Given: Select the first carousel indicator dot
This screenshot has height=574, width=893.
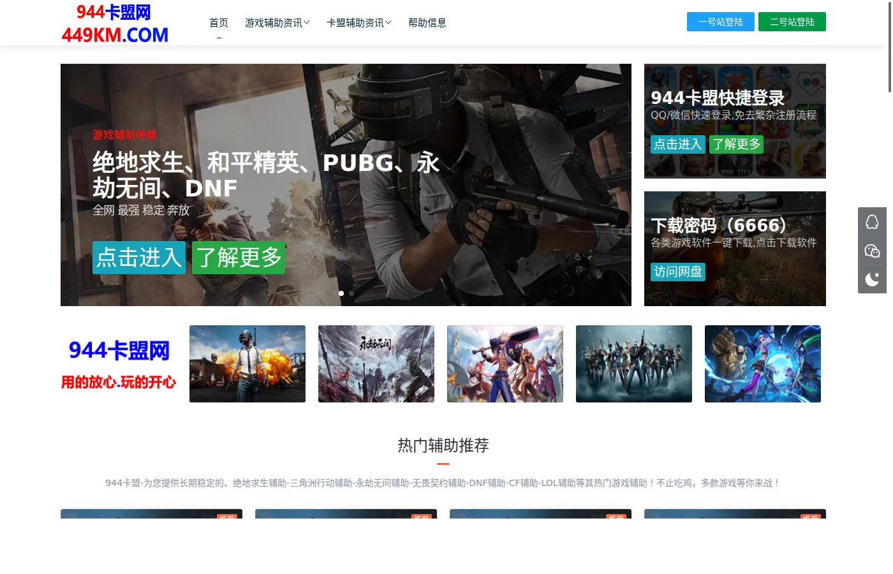Looking at the screenshot, I should pos(341,293).
